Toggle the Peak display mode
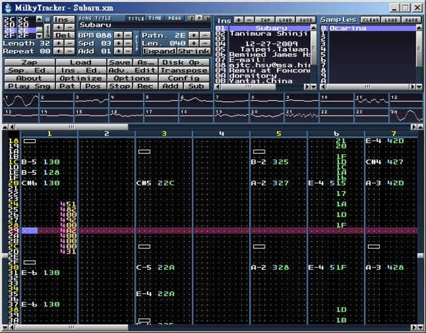 tap(174, 18)
